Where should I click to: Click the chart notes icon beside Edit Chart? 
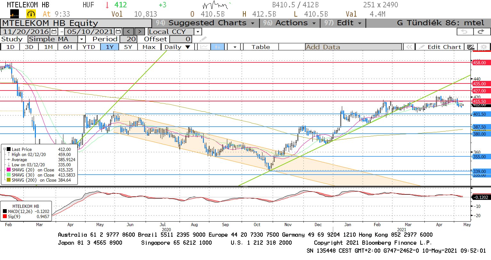(x=471, y=47)
